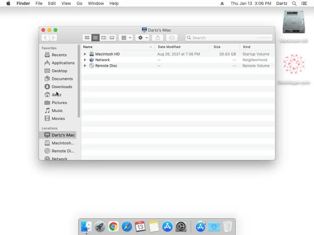The height and width of the screenshot is (235, 314).
Task: Switch to column view in Finder toolbar
Action: (x=104, y=38)
